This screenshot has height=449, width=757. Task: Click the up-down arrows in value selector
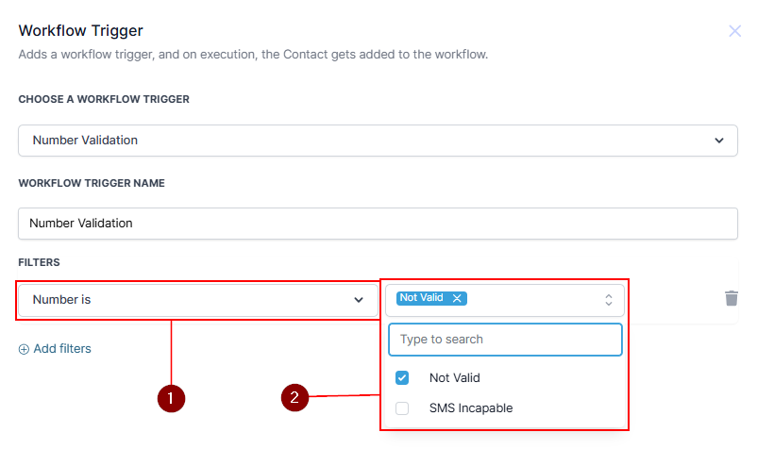(609, 300)
